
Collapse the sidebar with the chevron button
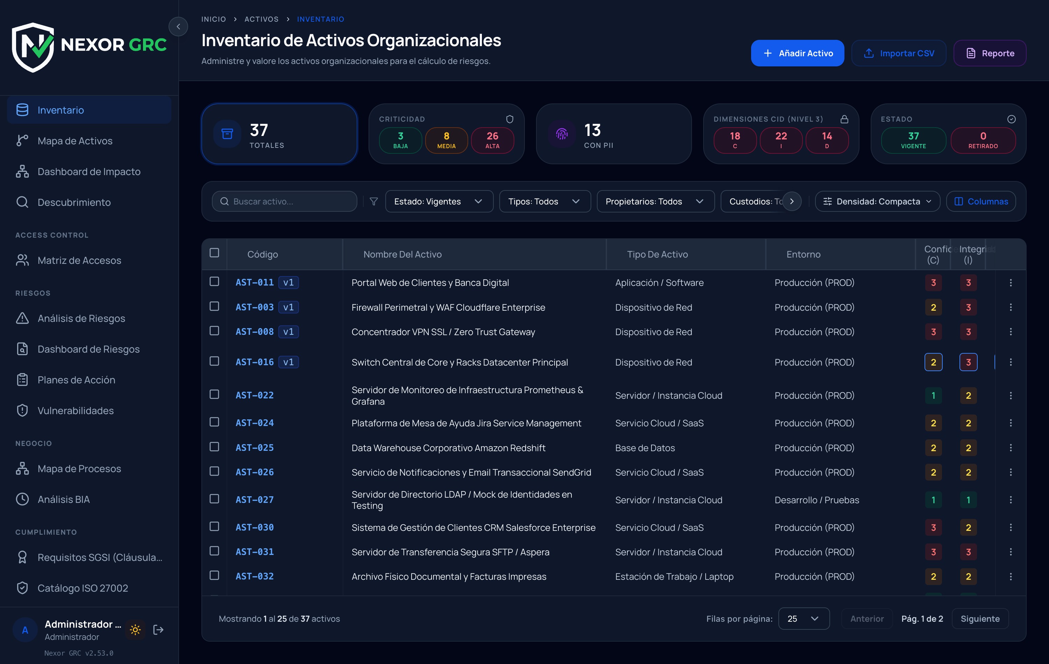click(x=178, y=27)
